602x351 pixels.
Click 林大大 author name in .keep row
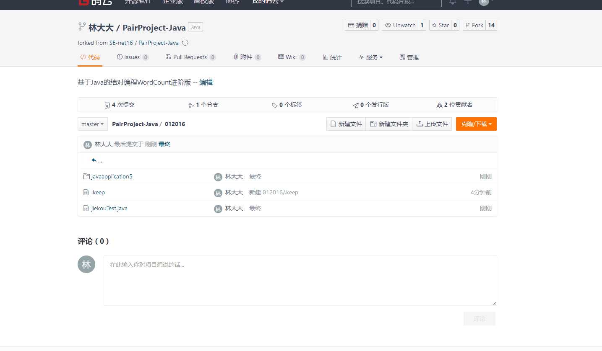pyautogui.click(x=234, y=192)
